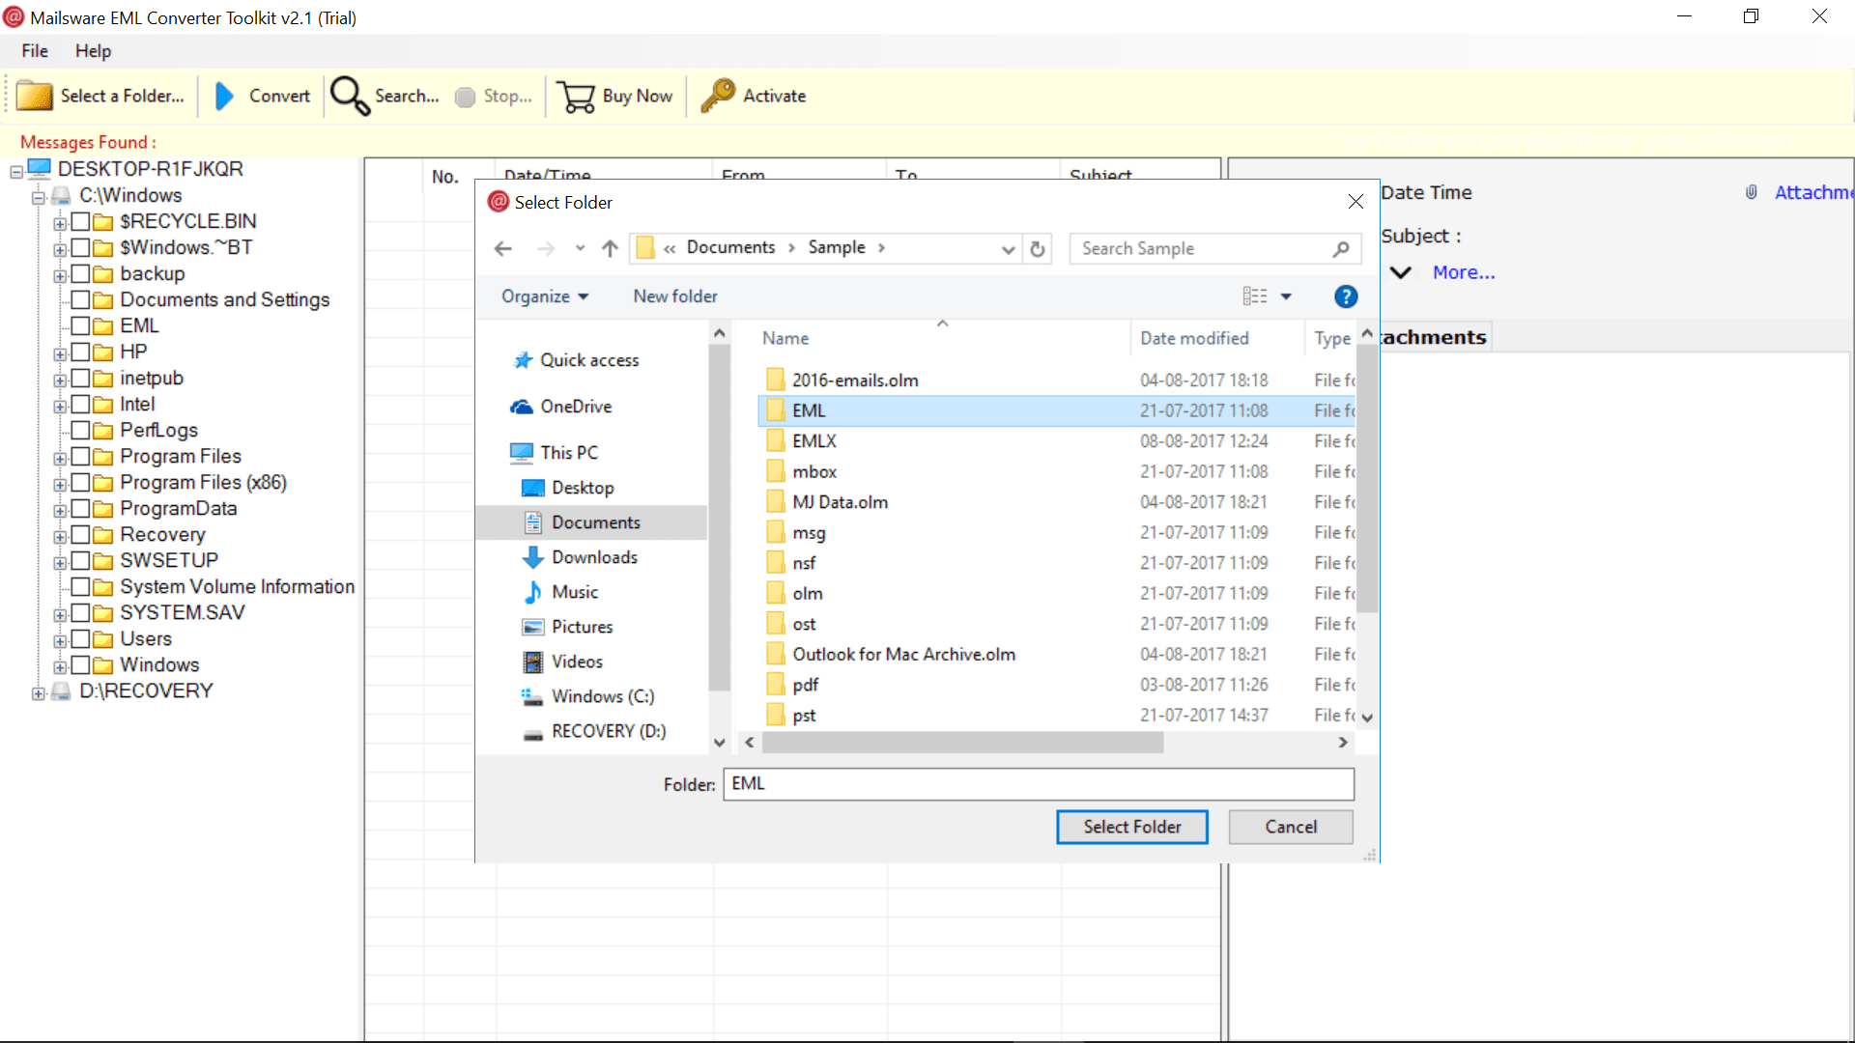Click the More... link under Subject
Viewport: 1855px width, 1043px height.
[1464, 272]
